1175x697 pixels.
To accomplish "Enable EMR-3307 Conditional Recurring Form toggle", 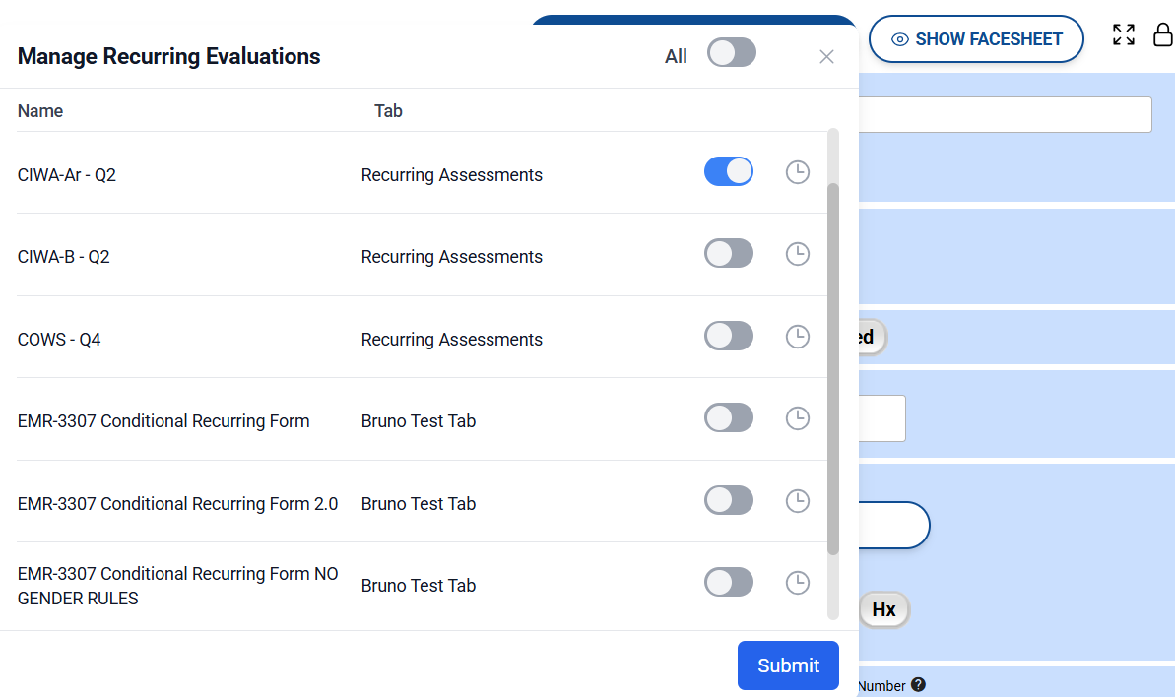I will (x=729, y=418).
